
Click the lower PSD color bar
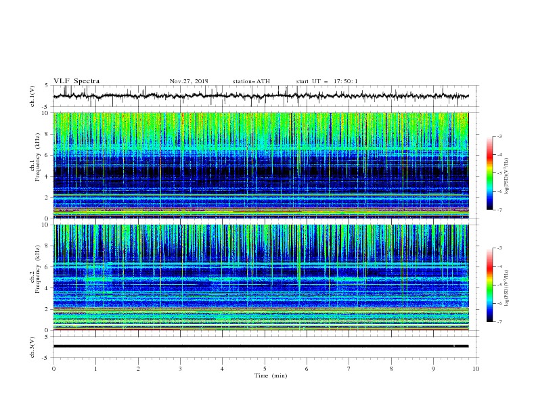click(x=490, y=285)
